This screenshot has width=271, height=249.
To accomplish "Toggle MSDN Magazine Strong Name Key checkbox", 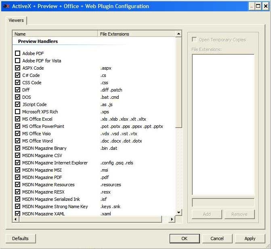I will pyautogui.click(x=17, y=206).
